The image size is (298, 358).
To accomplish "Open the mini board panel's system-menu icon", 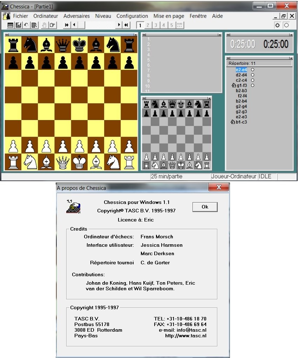I will click(x=144, y=98).
